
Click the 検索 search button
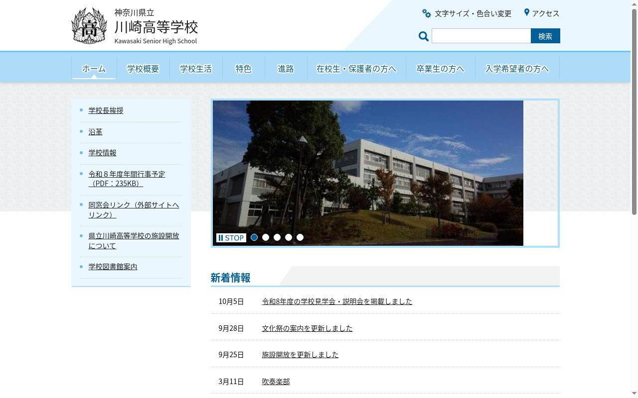(545, 36)
